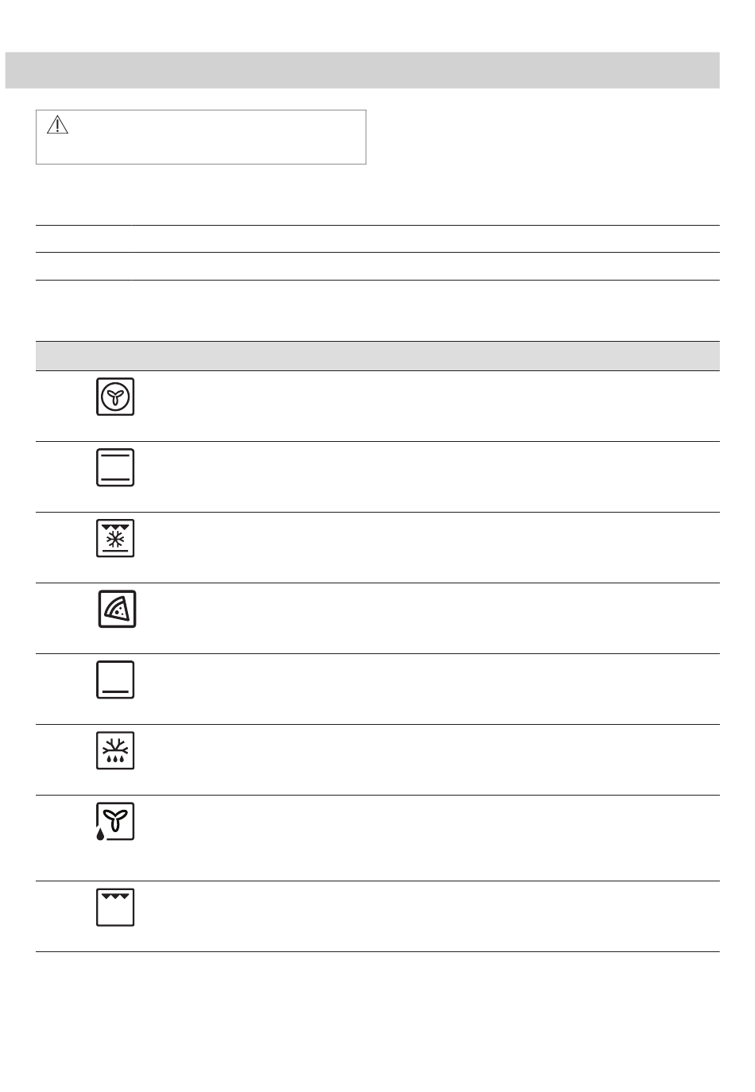Select the conventional top and bottom heat icon
This screenshot has height=1092, width=755.
(x=115, y=467)
